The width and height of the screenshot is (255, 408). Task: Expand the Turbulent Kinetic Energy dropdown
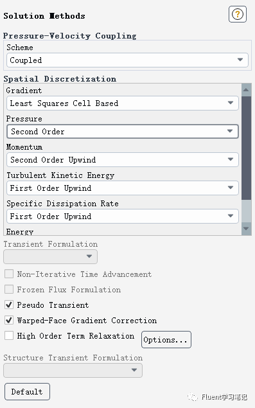[123, 188]
